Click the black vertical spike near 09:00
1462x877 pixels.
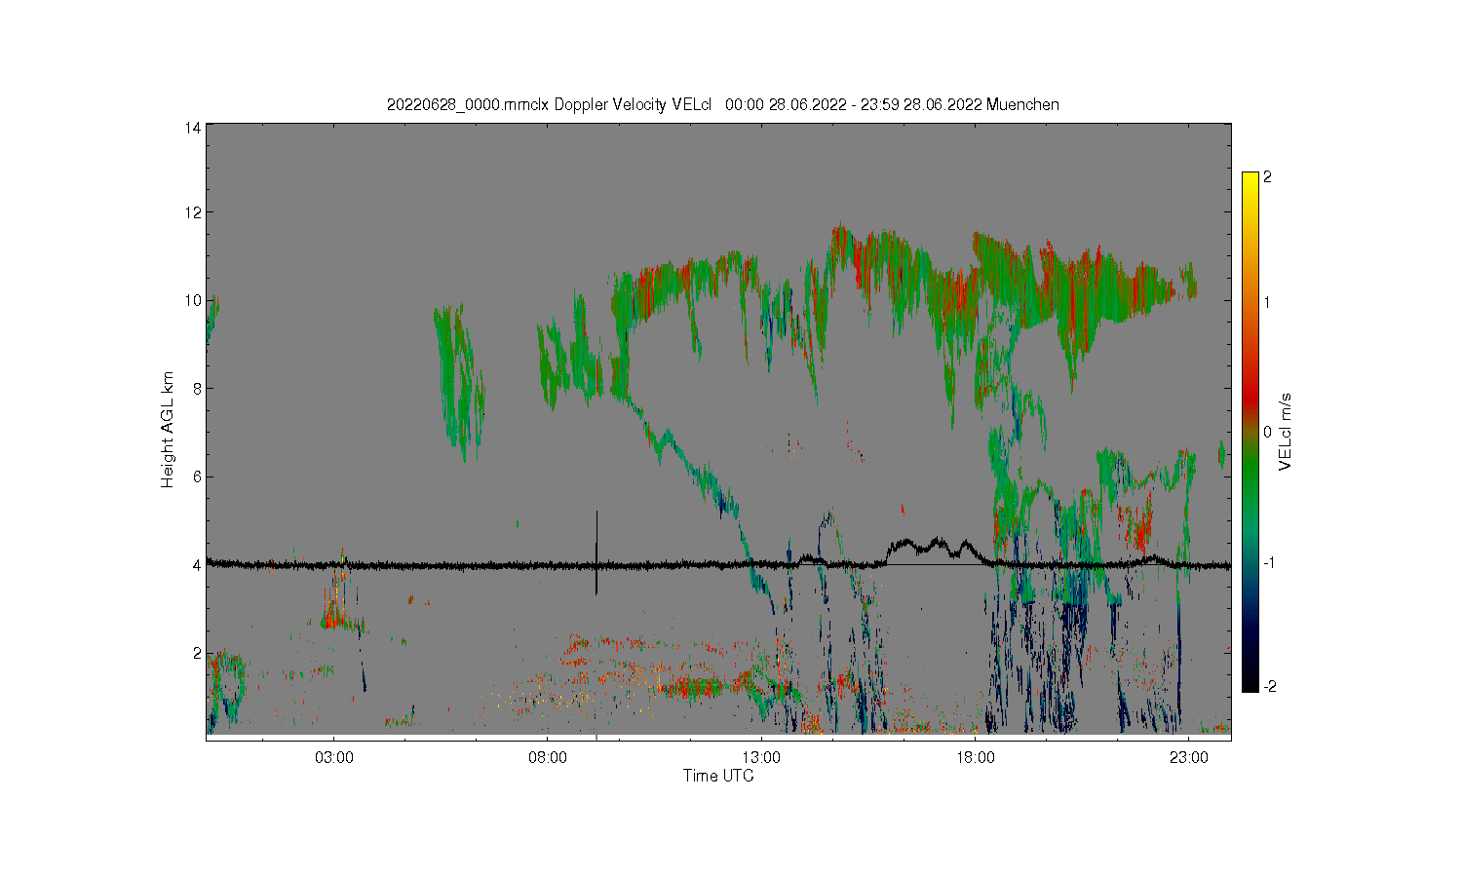click(596, 552)
